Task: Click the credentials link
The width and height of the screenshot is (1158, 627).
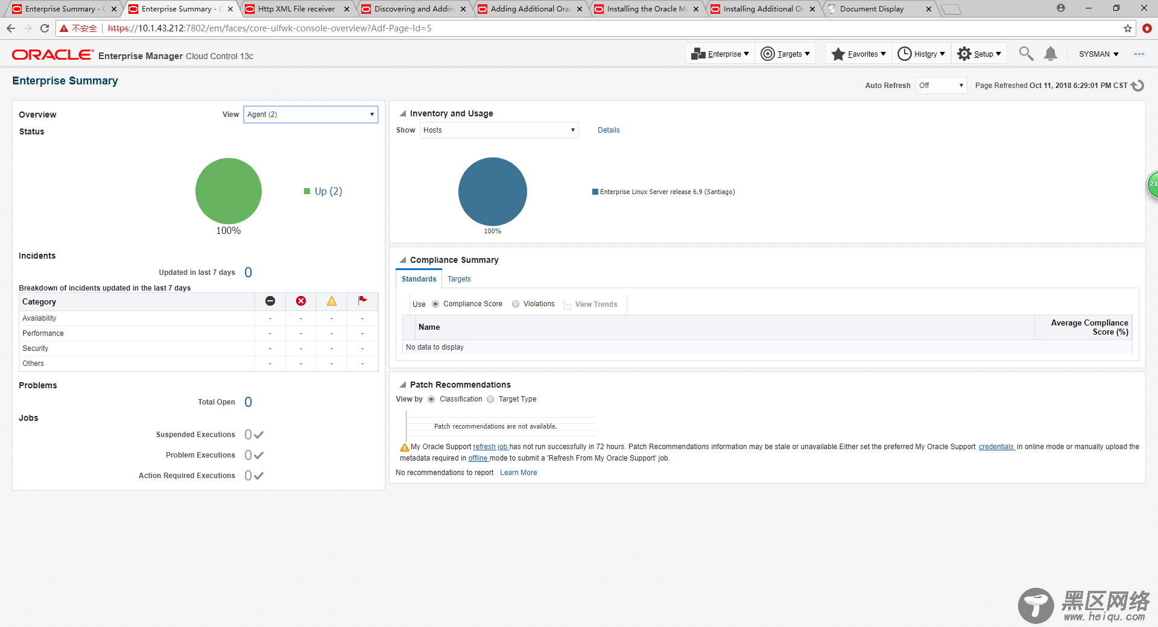Action: [996, 447]
